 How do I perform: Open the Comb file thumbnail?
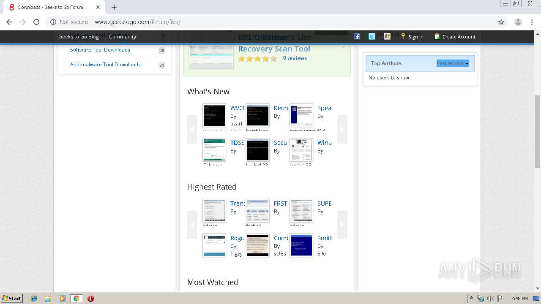[x=258, y=245]
